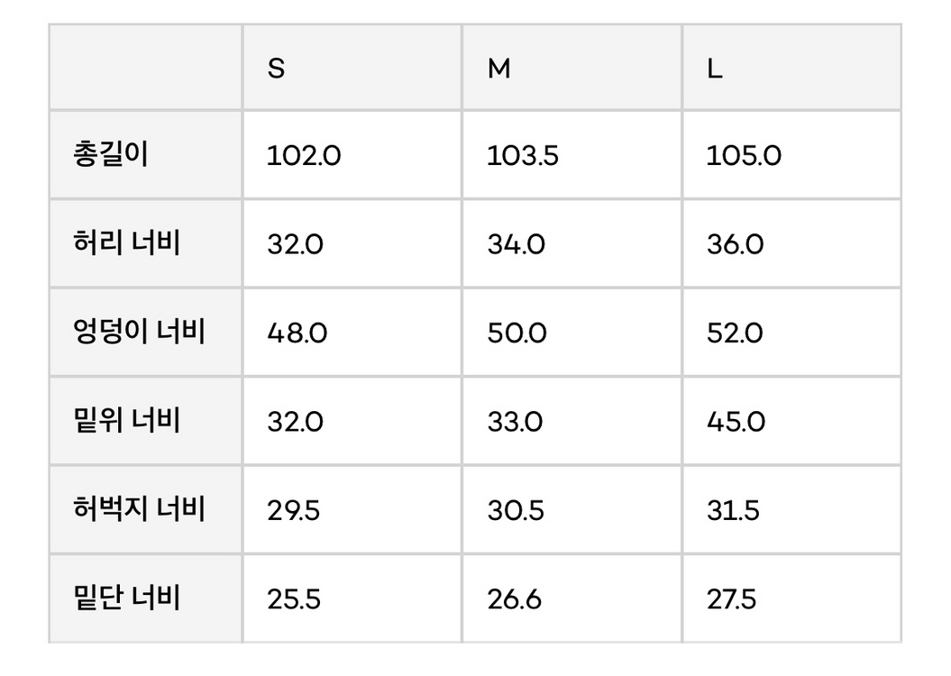
Task: Pick the 36.0 waist width value
Action: [x=735, y=244]
